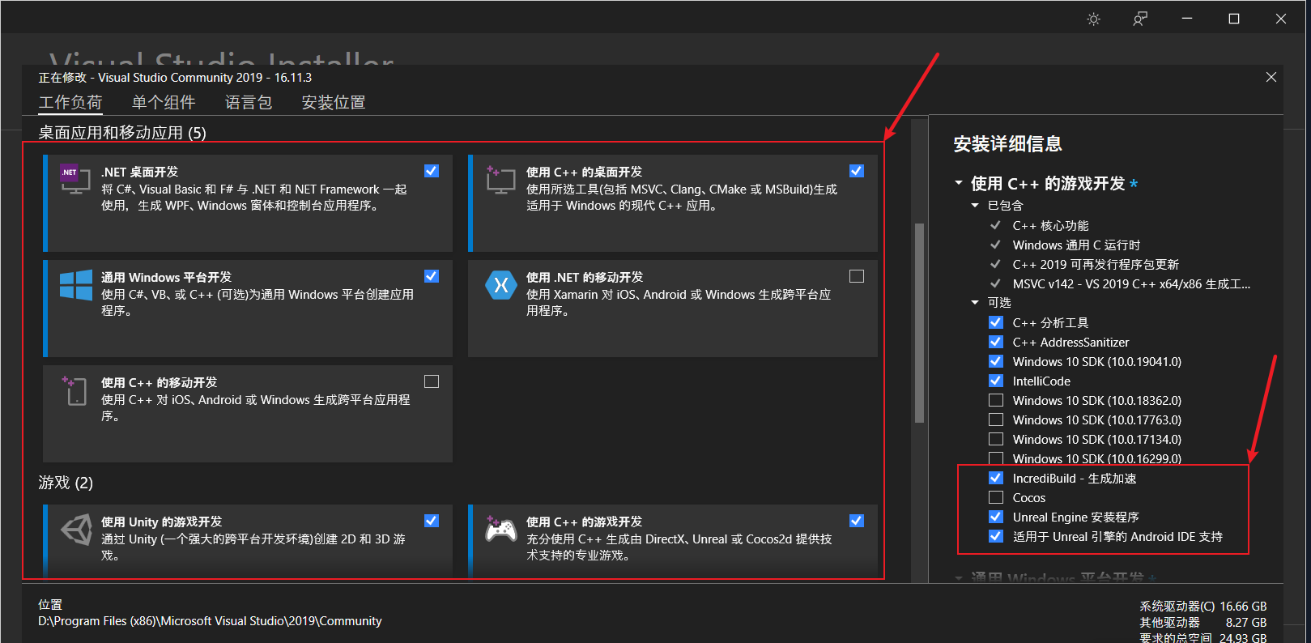Uncheck the .NET 桌面开发 workload checkbox
The height and width of the screenshot is (643, 1311).
(x=432, y=171)
